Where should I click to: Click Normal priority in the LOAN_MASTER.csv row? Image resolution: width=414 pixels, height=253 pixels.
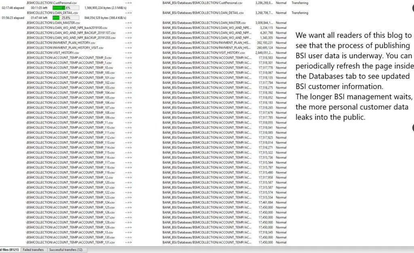pyautogui.click(x=281, y=23)
